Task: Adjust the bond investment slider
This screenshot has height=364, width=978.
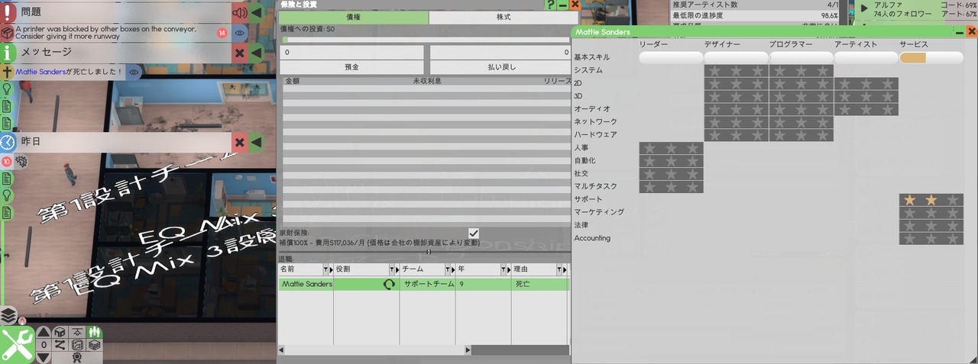Action: click(x=426, y=40)
